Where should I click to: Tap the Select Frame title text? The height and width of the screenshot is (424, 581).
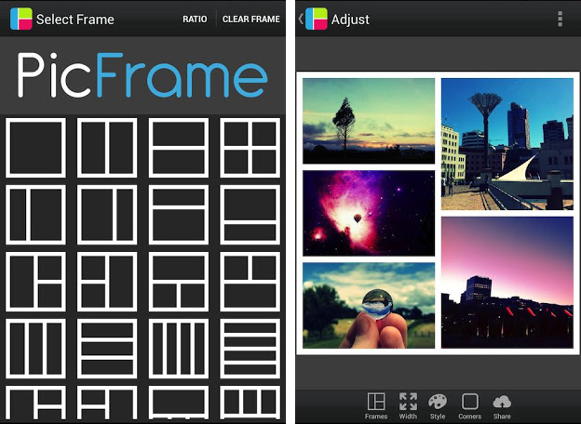click(x=75, y=20)
